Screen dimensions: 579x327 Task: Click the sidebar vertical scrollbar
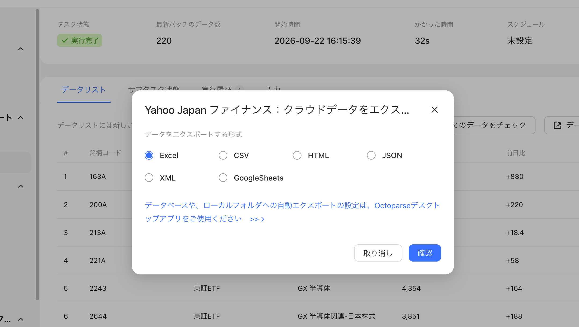click(37, 154)
